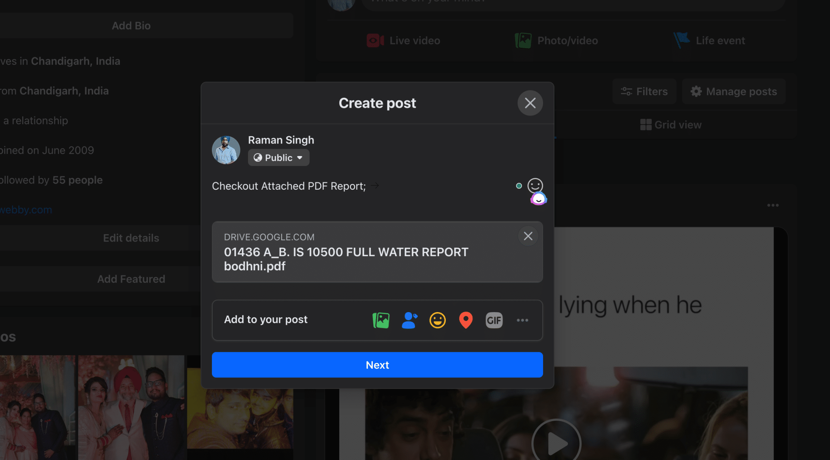
Task: Remove the attached Google Drive PDF link
Action: pos(528,235)
